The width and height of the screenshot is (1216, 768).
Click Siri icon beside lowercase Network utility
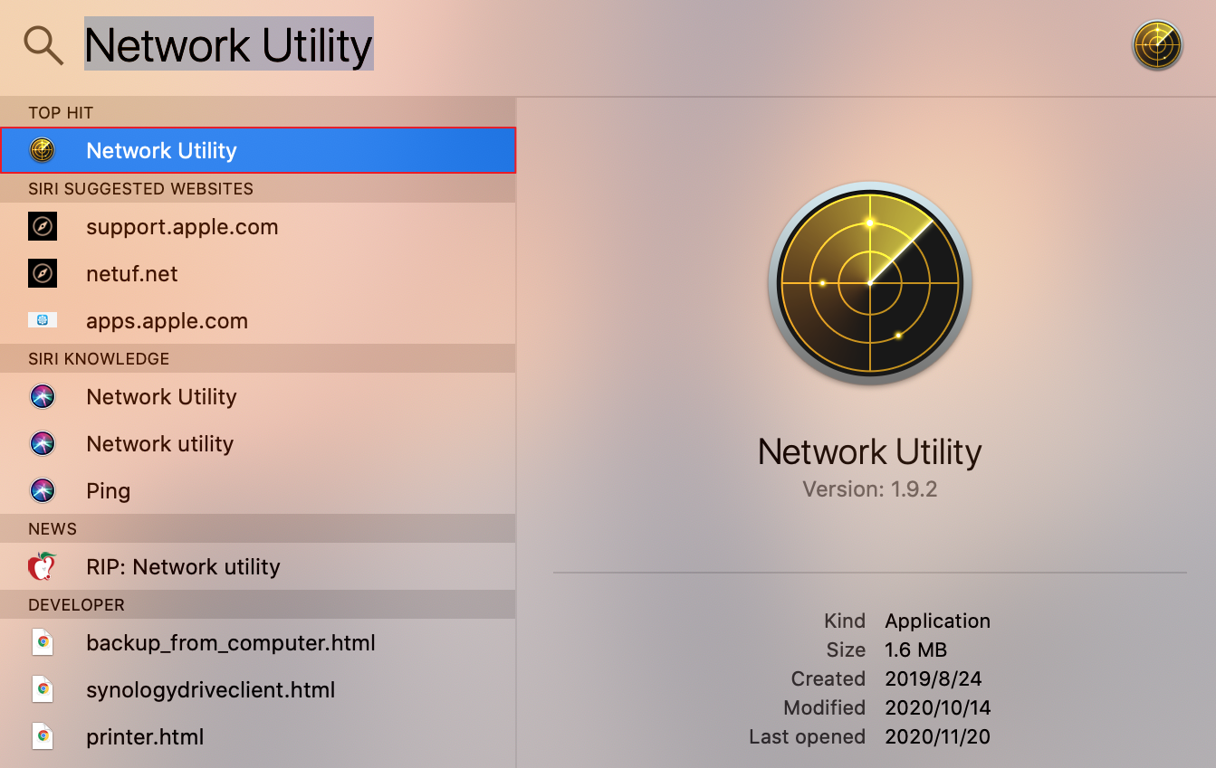(43, 443)
